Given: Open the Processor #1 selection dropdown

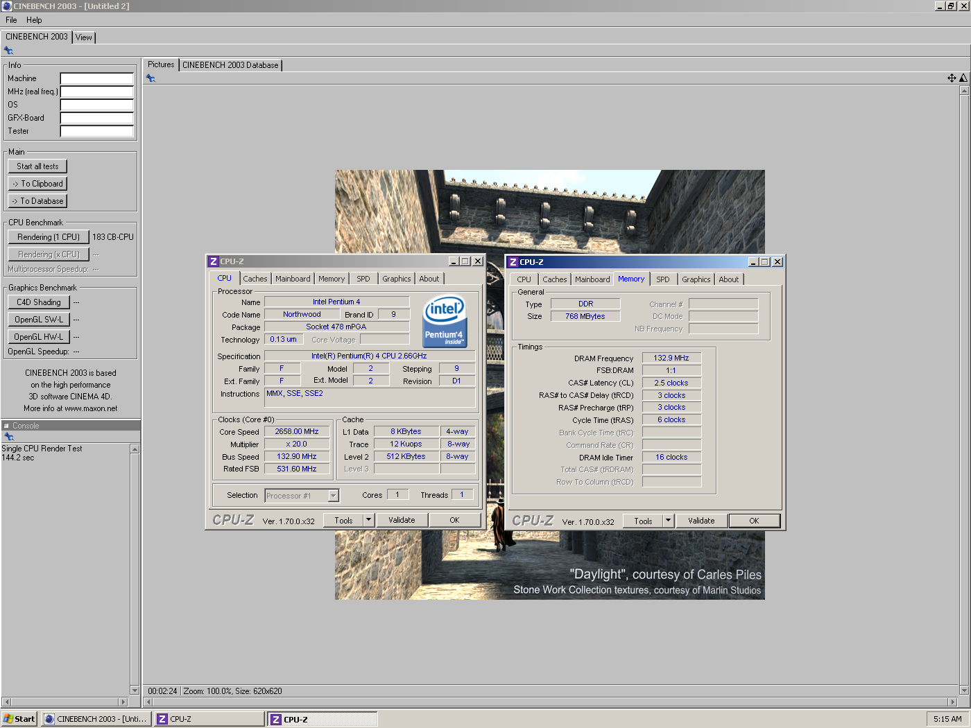Looking at the screenshot, I should tap(302, 496).
